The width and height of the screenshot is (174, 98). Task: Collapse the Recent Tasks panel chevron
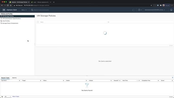tap(172, 77)
